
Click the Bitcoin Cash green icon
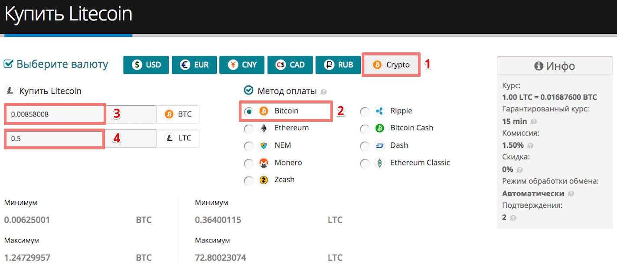[380, 128]
